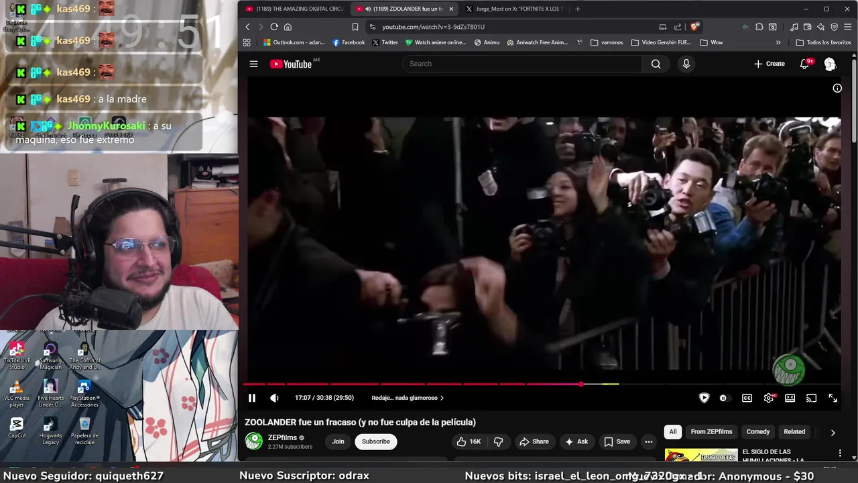
Task: Open the YouTube guide hamburger menu
Action: (253, 64)
